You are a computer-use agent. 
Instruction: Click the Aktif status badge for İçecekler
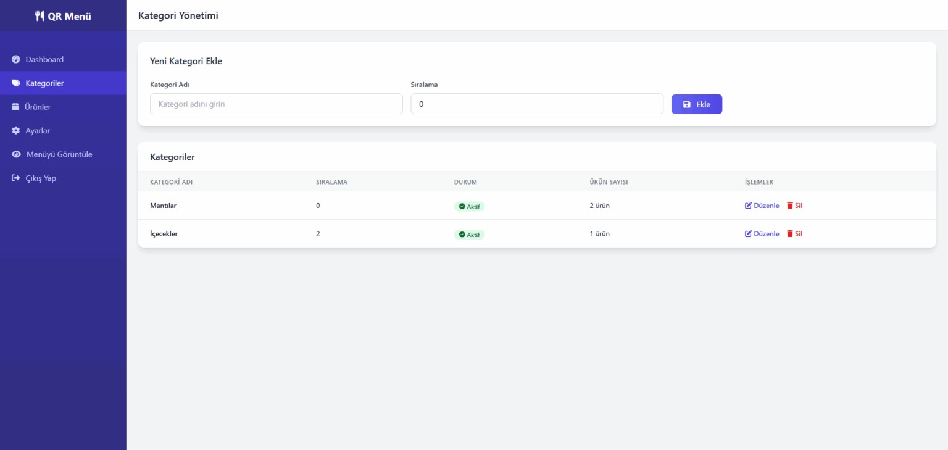470,235
